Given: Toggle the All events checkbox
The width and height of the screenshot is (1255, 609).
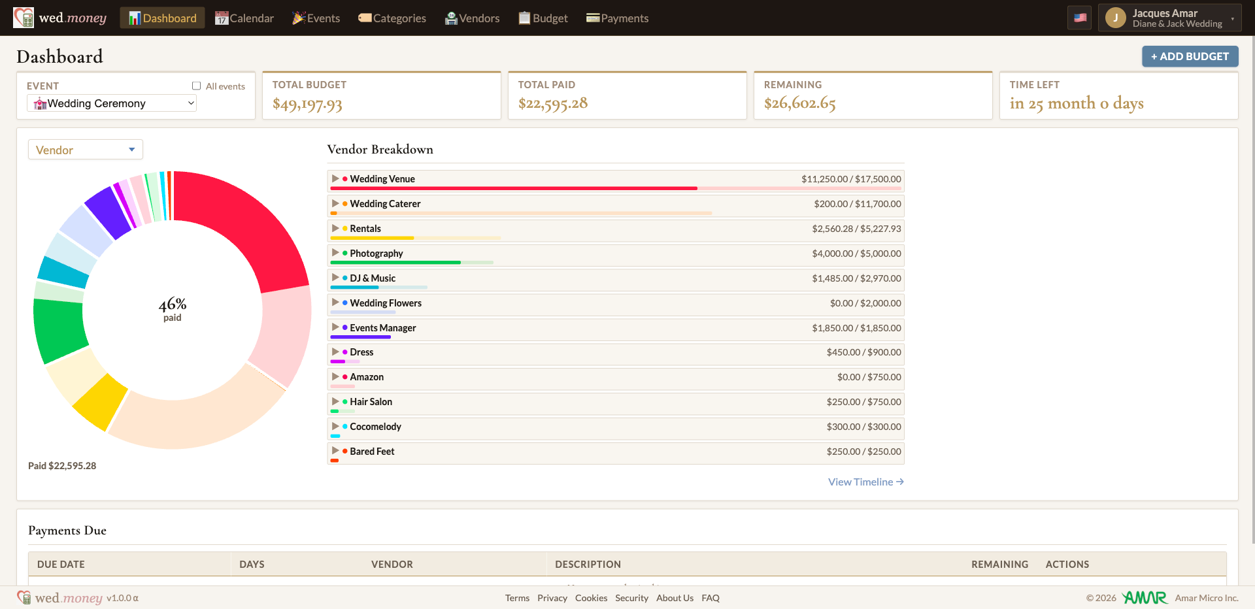Looking at the screenshot, I should 196,86.
